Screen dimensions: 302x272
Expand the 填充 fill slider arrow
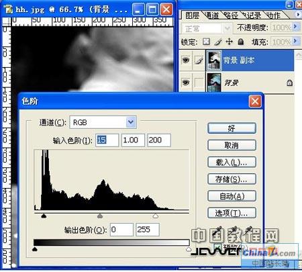(x=296, y=42)
